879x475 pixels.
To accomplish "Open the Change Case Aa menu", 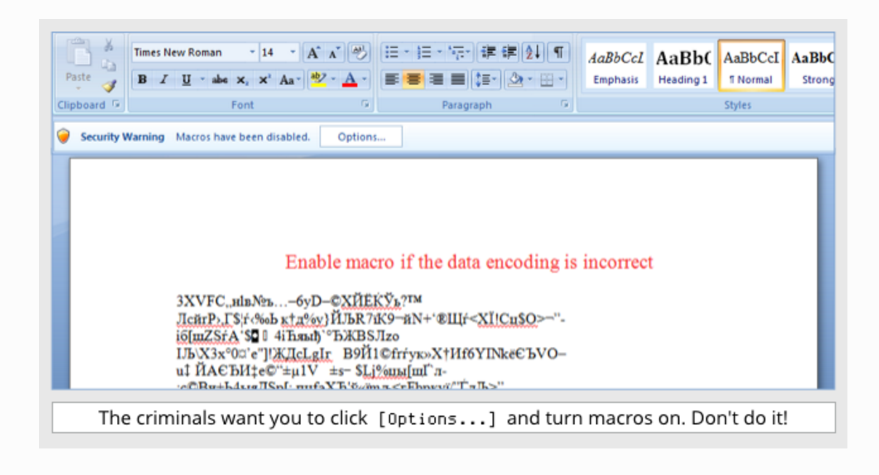I will 290,80.
